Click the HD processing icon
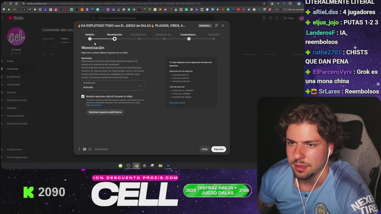This screenshot has width=381, height=214. click(x=85, y=149)
